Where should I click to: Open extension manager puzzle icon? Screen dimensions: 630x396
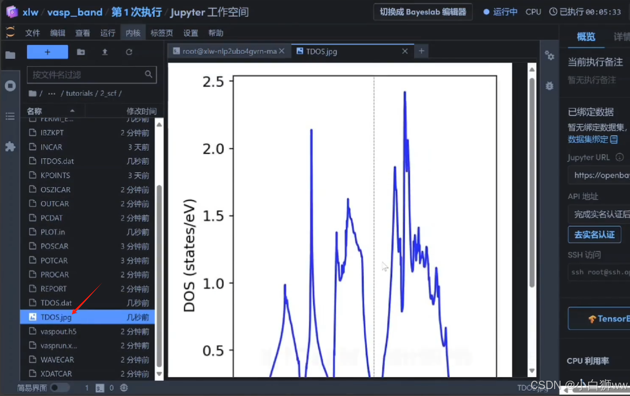click(x=10, y=147)
